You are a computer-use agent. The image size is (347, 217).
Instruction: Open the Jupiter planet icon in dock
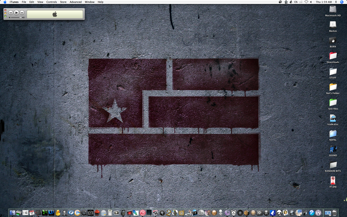click(253, 213)
